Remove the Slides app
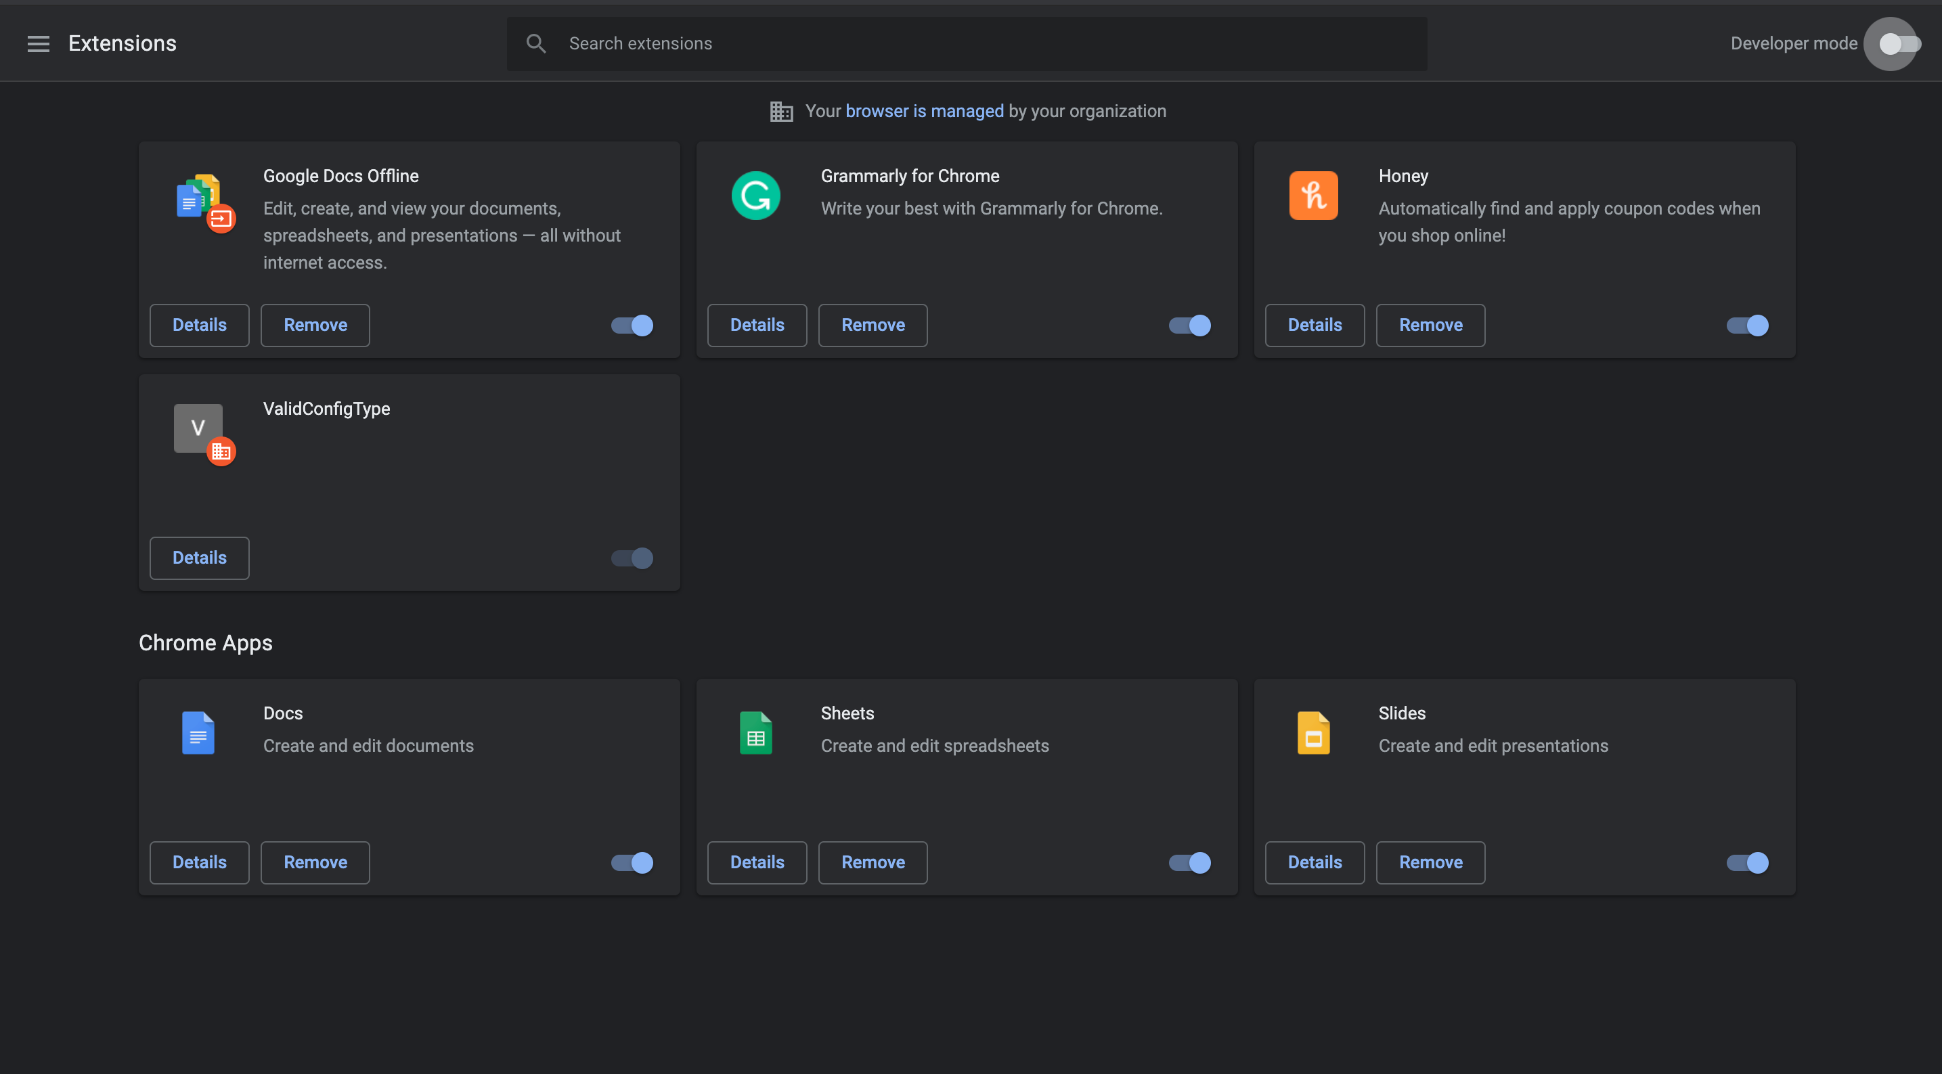The height and width of the screenshot is (1074, 1942). click(x=1430, y=862)
